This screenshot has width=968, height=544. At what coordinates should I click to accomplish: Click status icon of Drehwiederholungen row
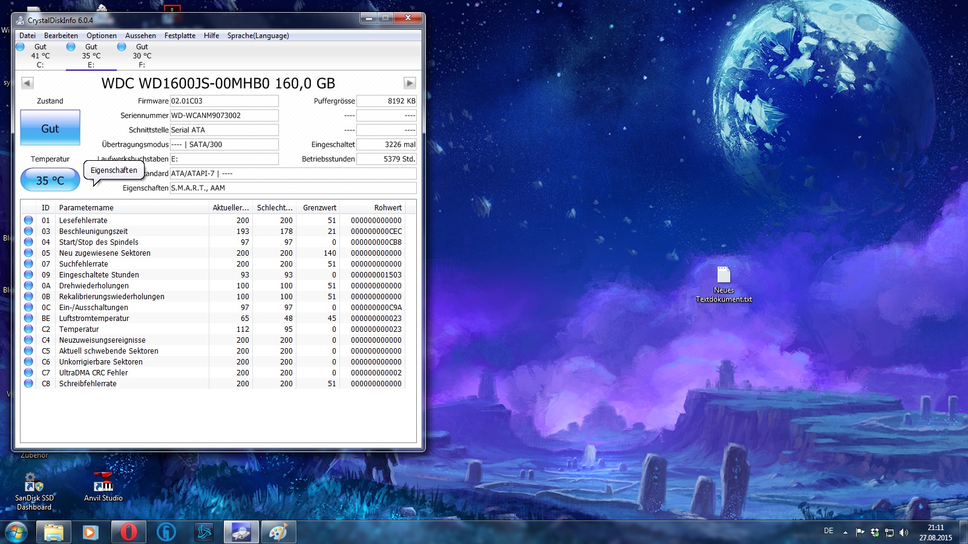click(x=28, y=285)
